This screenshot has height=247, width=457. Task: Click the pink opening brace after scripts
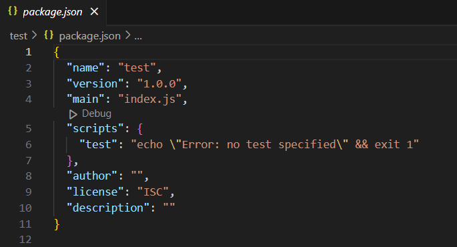click(x=140, y=129)
